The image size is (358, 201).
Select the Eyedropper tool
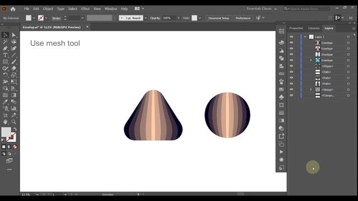coord(5,102)
